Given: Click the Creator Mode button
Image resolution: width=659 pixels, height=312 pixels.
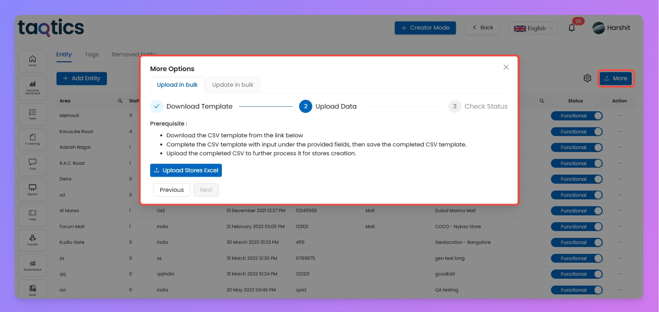Looking at the screenshot, I should (x=425, y=28).
